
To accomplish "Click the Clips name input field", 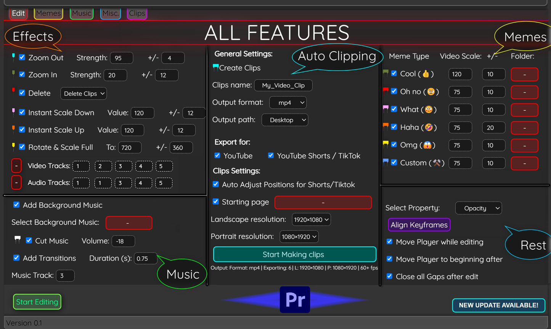I will click(283, 85).
